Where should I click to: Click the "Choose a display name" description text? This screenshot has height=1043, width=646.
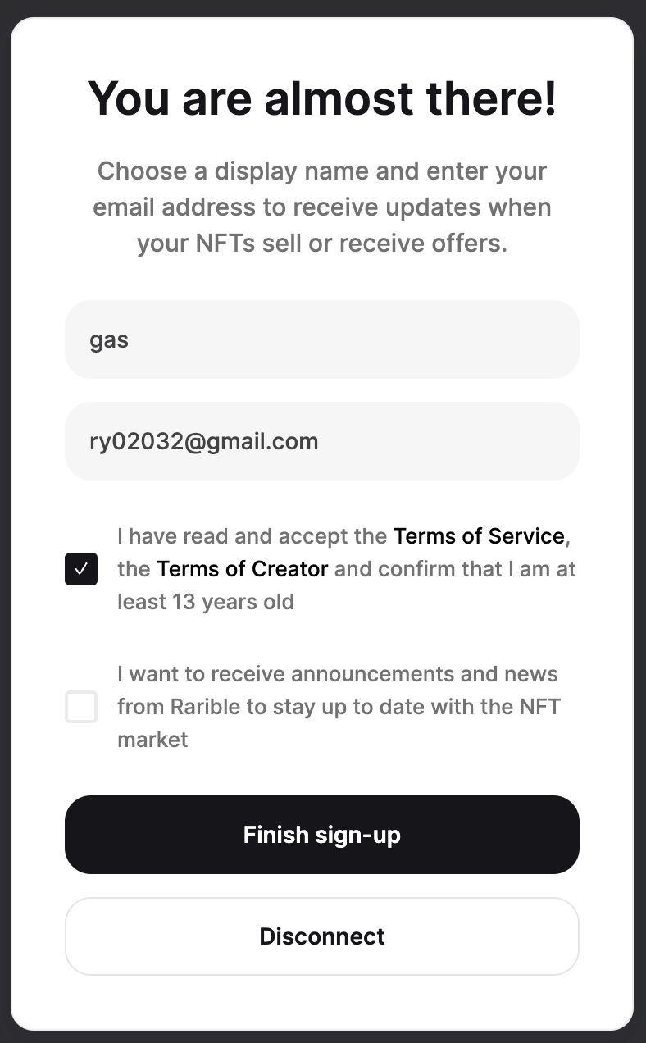coord(322,172)
